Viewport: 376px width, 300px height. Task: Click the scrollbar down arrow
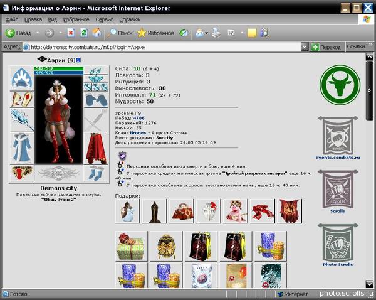coord(369,284)
